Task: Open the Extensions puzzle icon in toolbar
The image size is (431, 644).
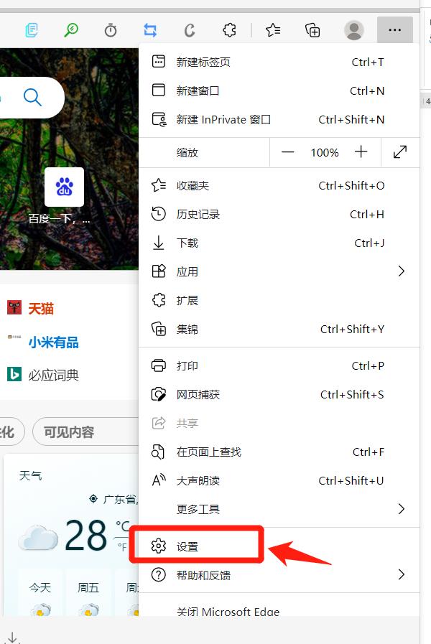Action: click(229, 30)
